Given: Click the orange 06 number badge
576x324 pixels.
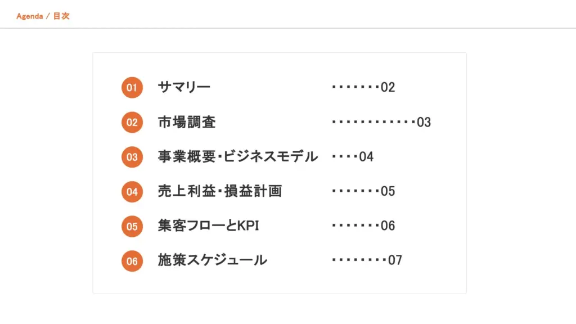Looking at the screenshot, I should pyautogui.click(x=132, y=261).
